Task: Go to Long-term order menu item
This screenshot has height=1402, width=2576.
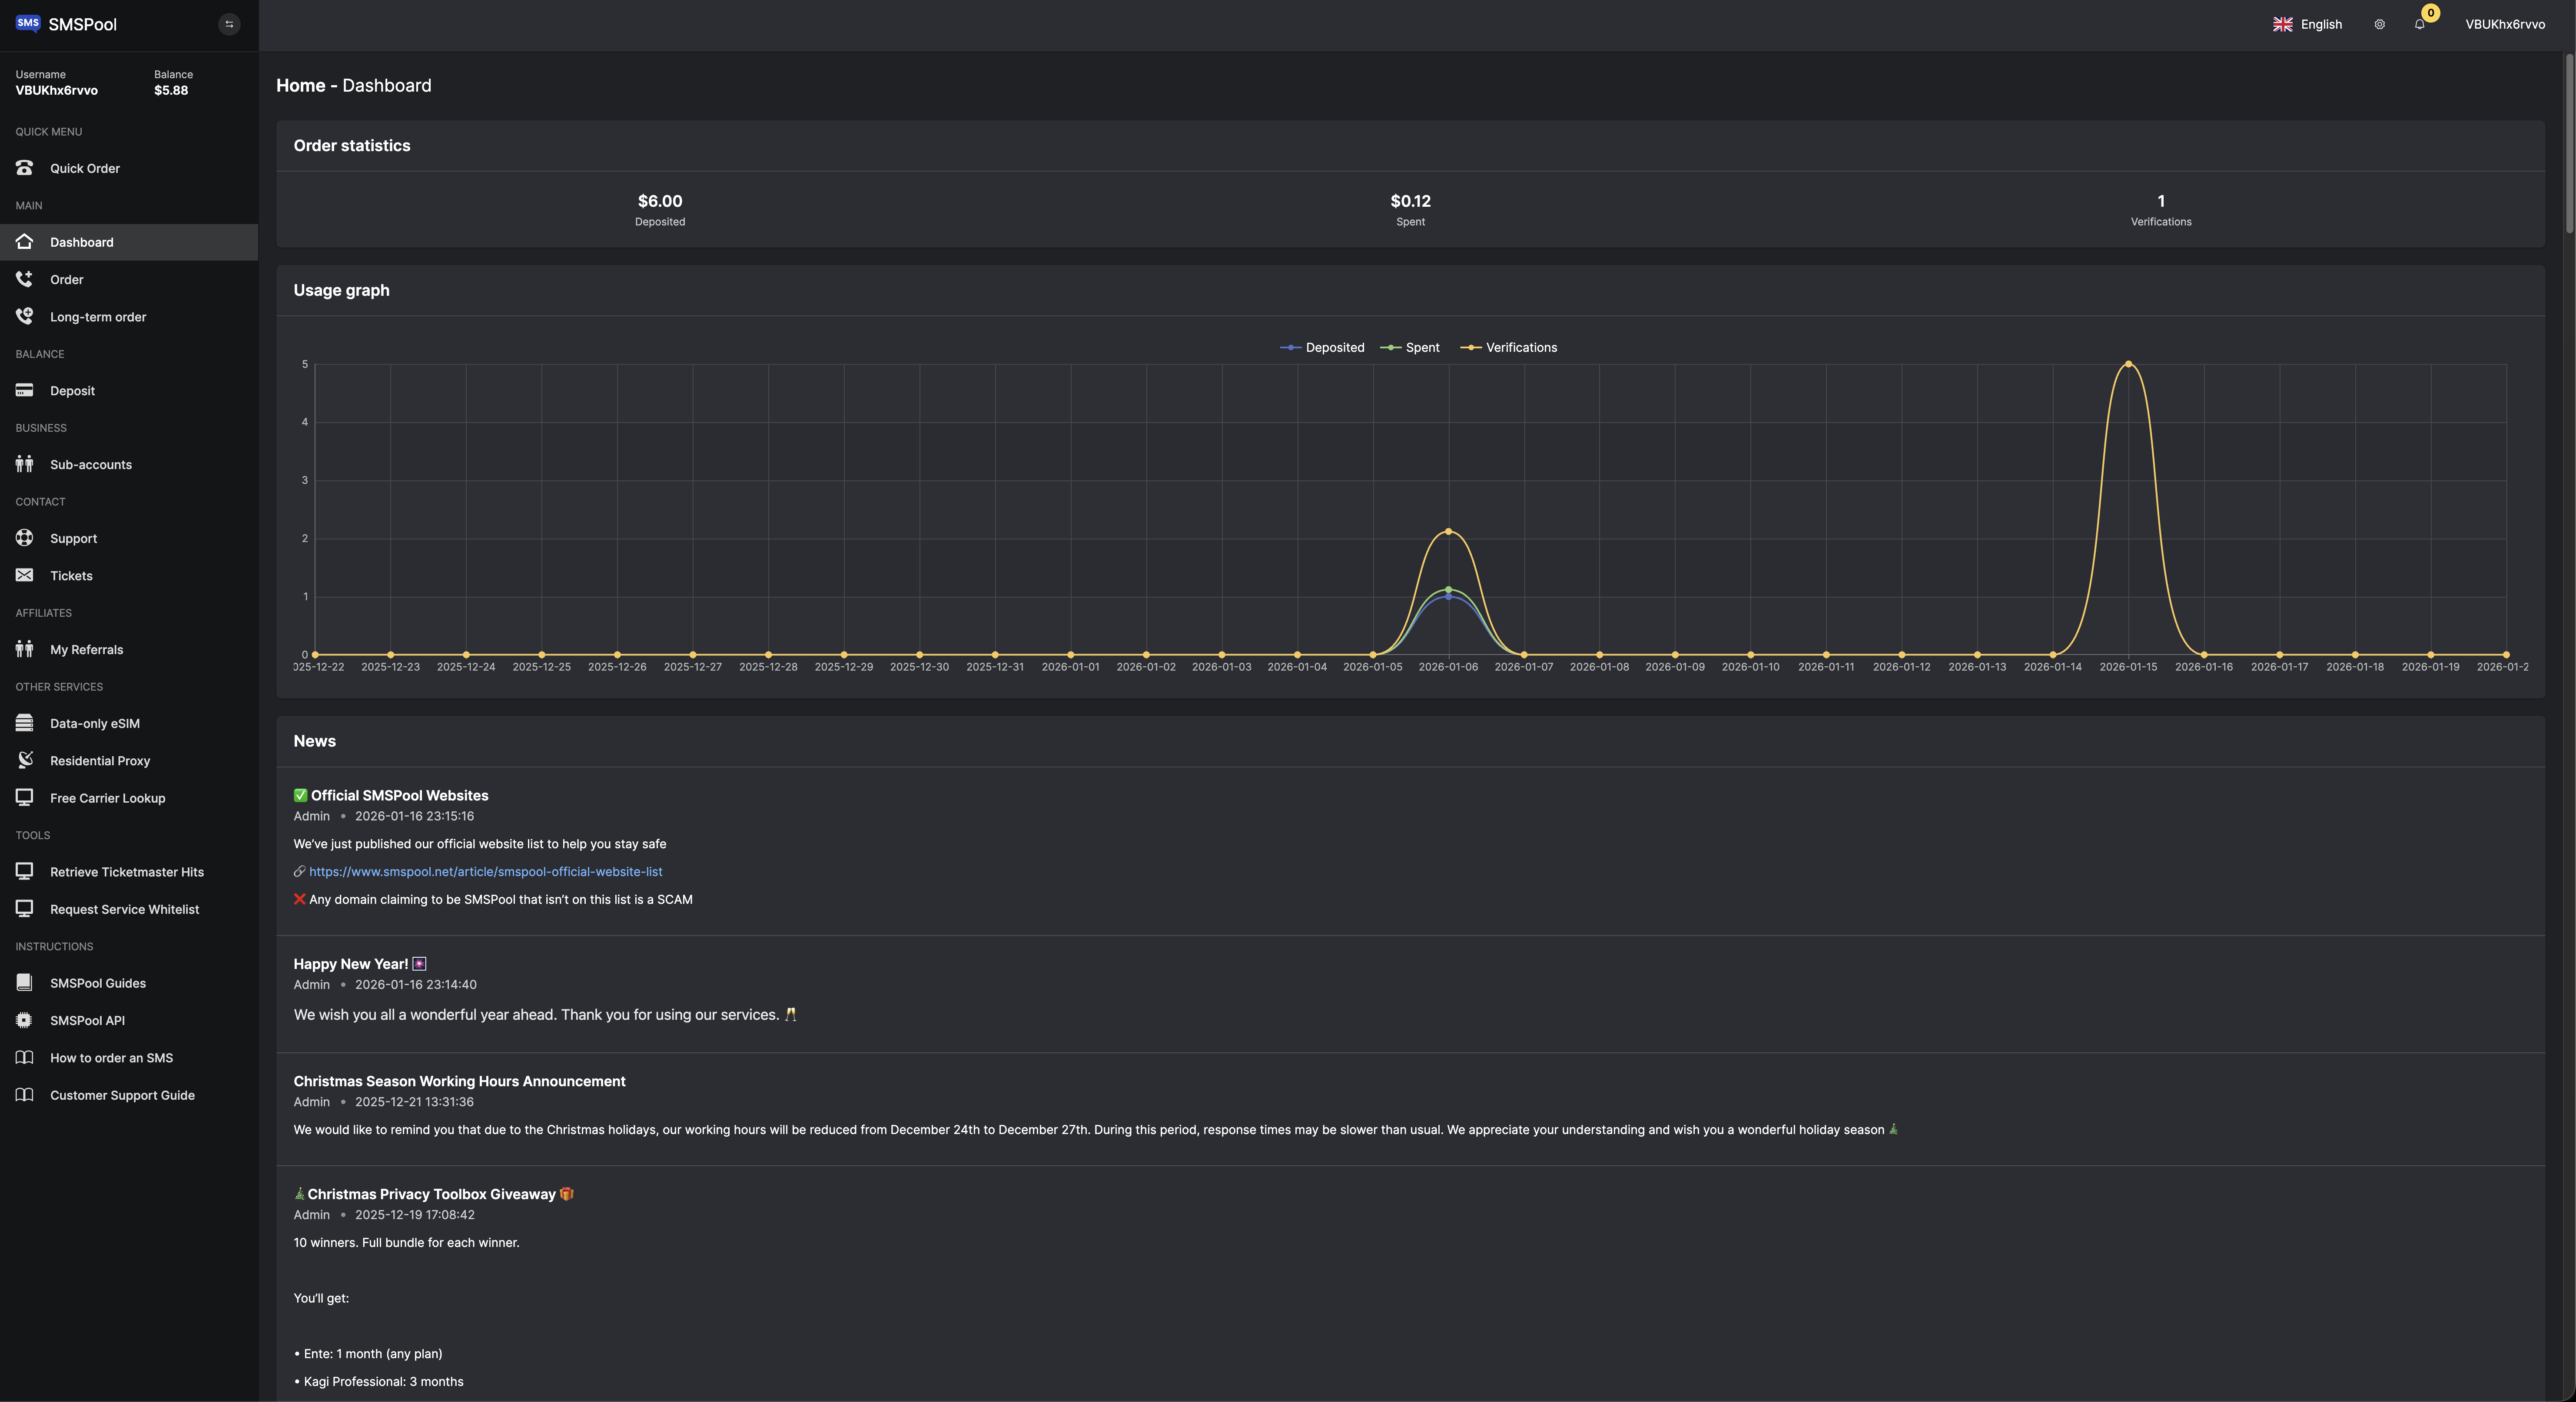Action: pos(98,317)
